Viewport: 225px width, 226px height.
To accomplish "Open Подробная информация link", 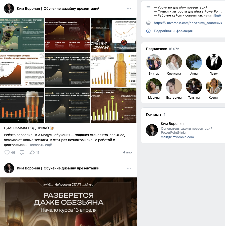I will [x=173, y=31].
